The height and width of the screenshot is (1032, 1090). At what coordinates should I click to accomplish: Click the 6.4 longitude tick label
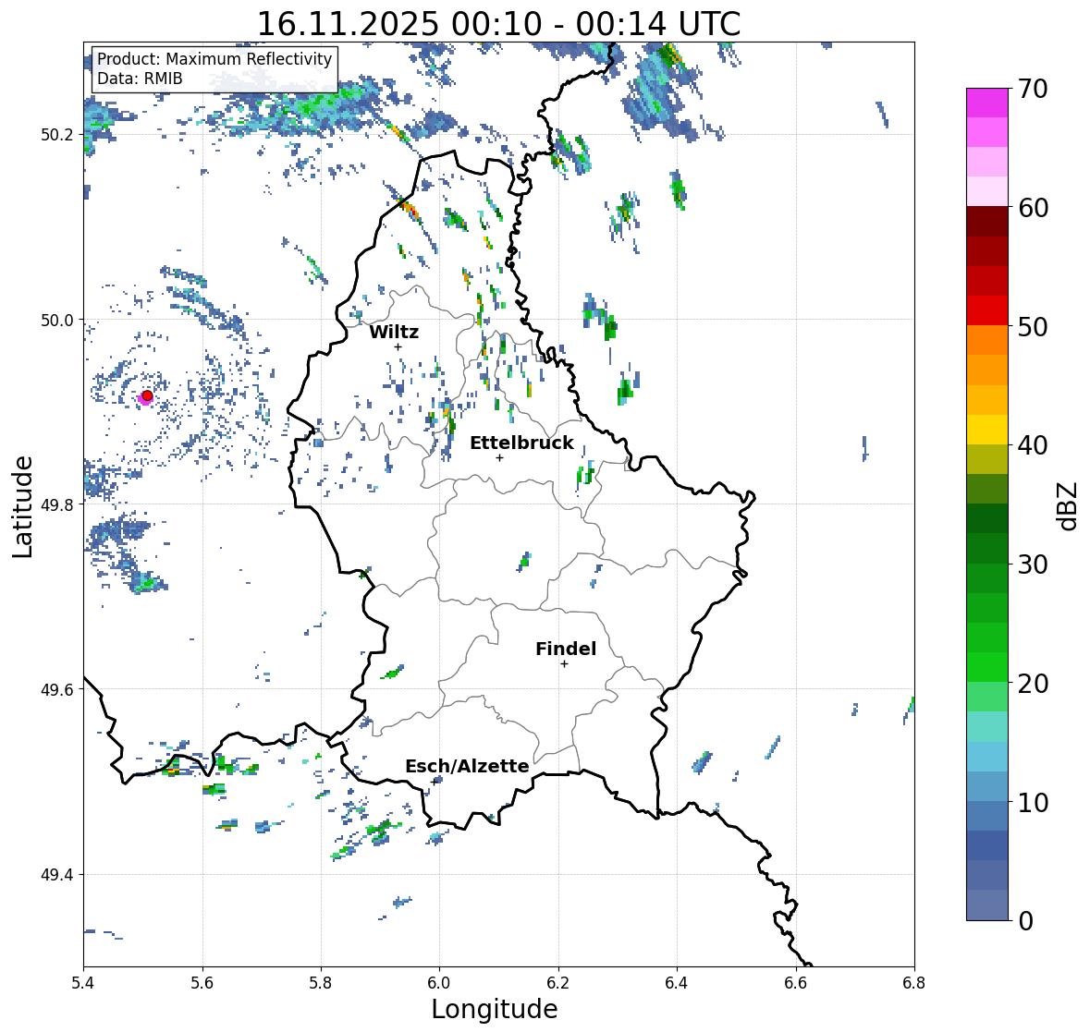[x=677, y=982]
